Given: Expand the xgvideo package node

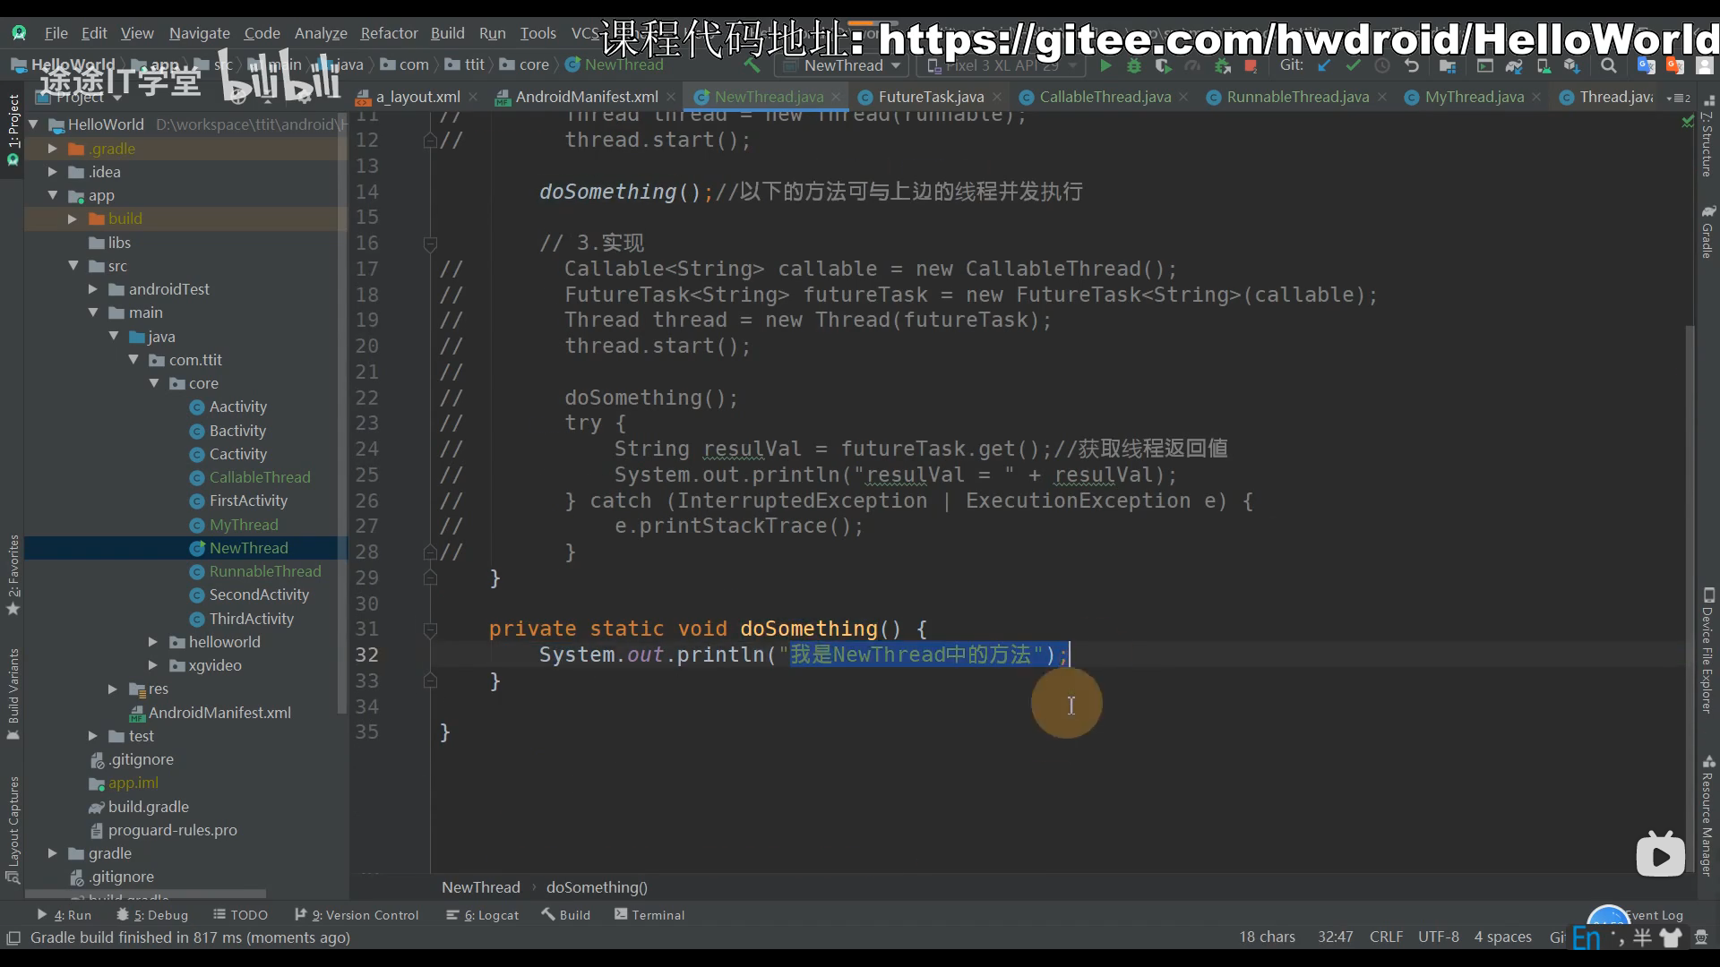Looking at the screenshot, I should [x=152, y=665].
